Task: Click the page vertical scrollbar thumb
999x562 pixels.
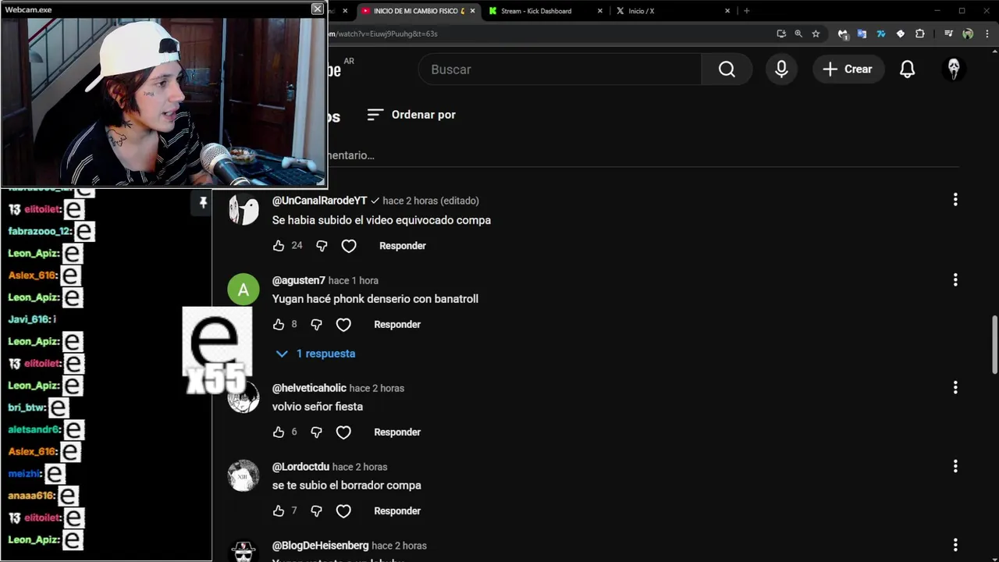Action: 994,344
